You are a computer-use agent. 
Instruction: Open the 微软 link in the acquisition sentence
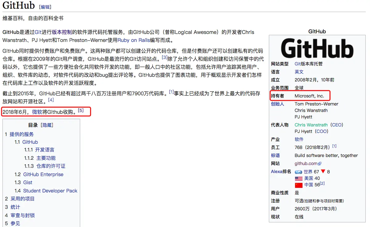37,111
